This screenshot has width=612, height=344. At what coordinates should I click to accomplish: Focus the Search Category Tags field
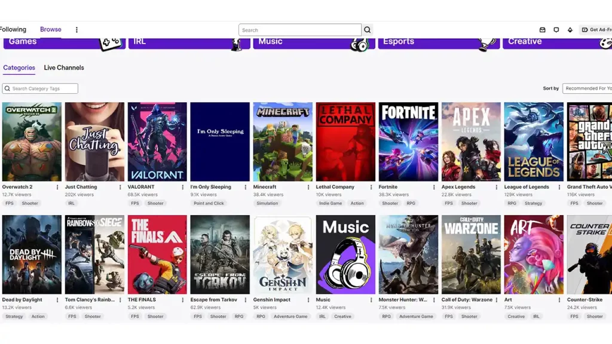(x=41, y=88)
